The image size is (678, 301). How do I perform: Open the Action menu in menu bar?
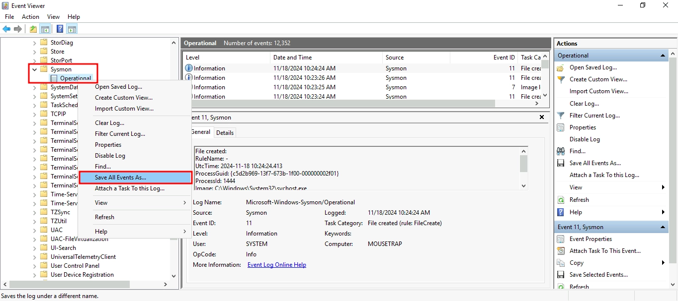(30, 17)
